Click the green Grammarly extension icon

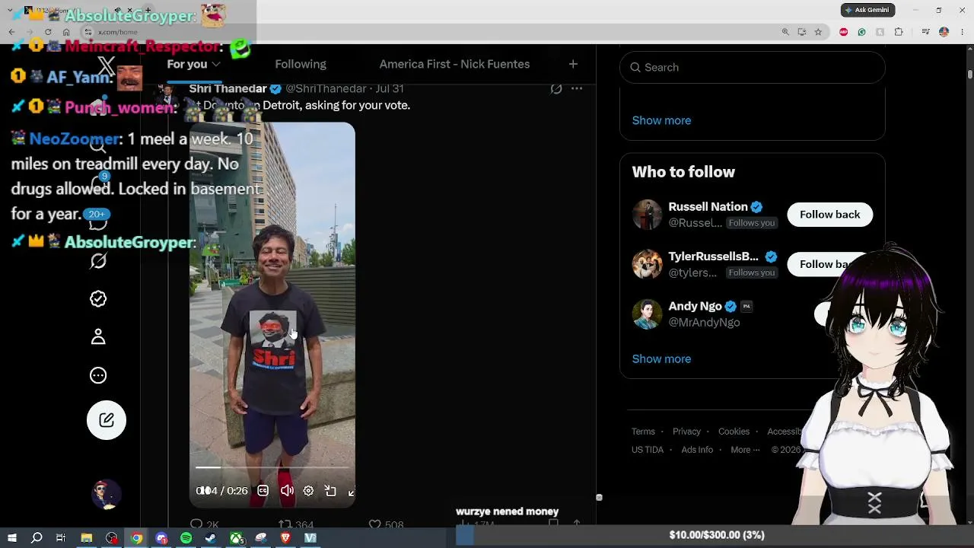tap(861, 32)
